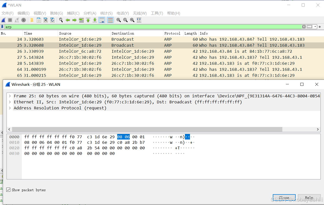324x205 pixels.
Task: Expand the Frame 25 details row
Action: [10, 96]
